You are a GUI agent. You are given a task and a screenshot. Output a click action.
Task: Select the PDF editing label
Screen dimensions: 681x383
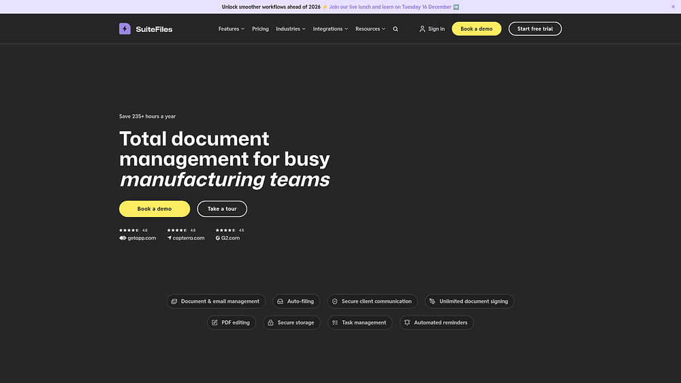pos(236,322)
